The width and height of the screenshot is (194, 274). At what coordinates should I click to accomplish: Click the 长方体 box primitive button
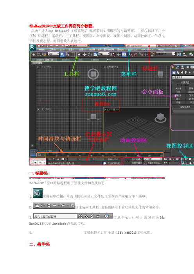(x=178, y=89)
